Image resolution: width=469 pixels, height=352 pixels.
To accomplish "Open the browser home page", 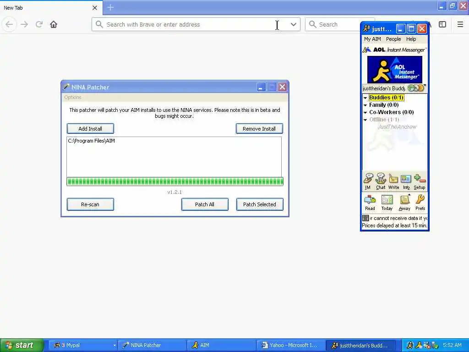I will (54, 24).
